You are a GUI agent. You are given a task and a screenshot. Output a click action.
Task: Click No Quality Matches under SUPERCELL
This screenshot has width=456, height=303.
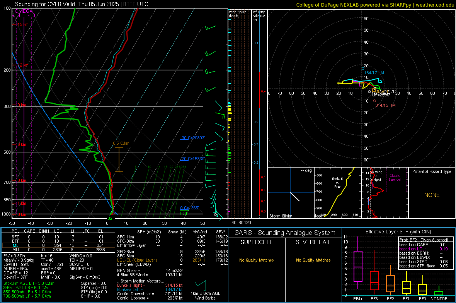pos(257,260)
